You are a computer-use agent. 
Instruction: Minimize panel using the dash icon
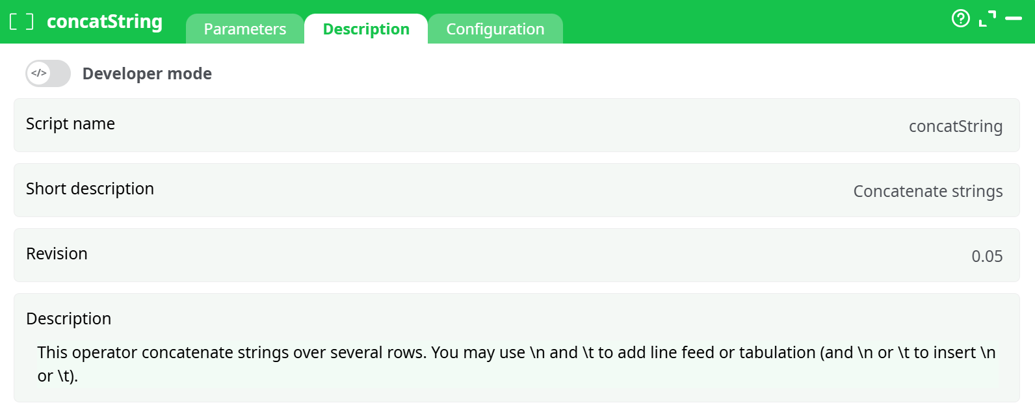(x=1014, y=19)
